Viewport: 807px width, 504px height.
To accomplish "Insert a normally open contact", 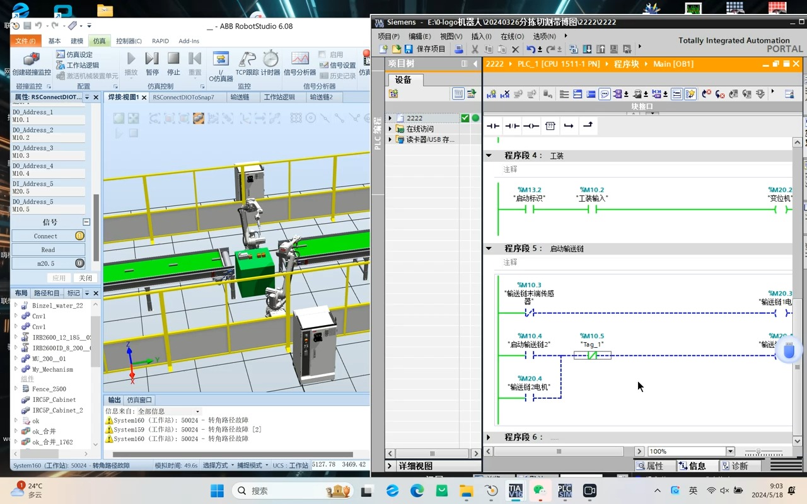I will pyautogui.click(x=493, y=126).
